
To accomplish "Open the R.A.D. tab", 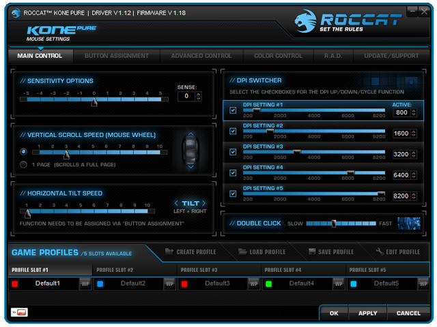I will point(333,56).
